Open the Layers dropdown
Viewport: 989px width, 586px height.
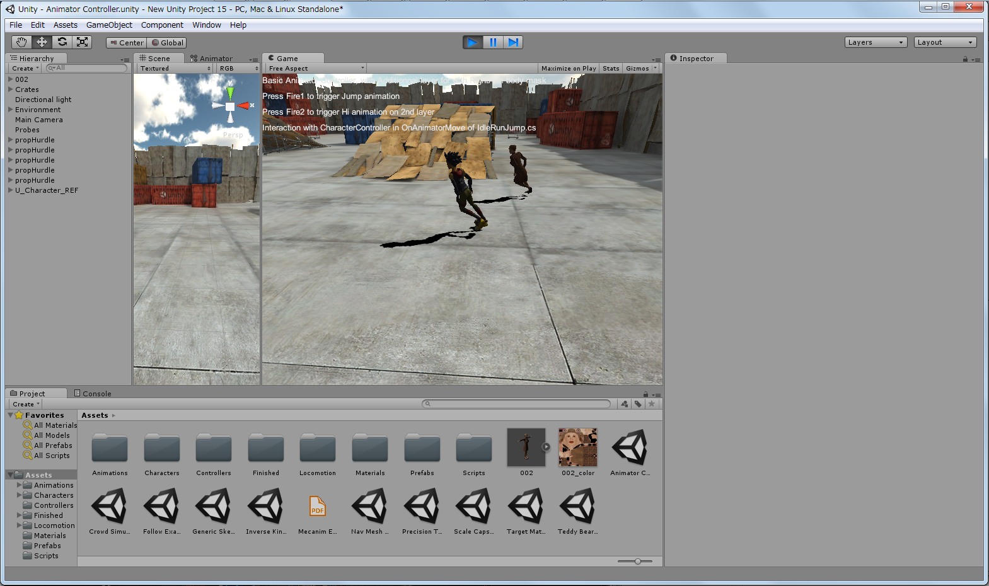click(x=876, y=42)
